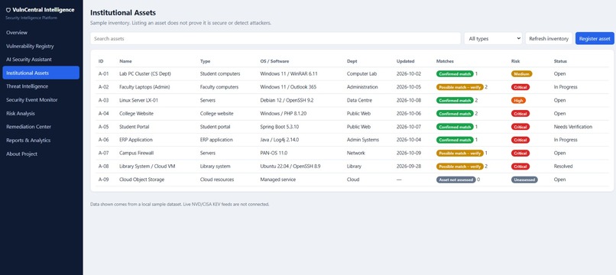616x275 pixels.
Task: Select Institutional Assets in sidebar
Action: click(41, 73)
